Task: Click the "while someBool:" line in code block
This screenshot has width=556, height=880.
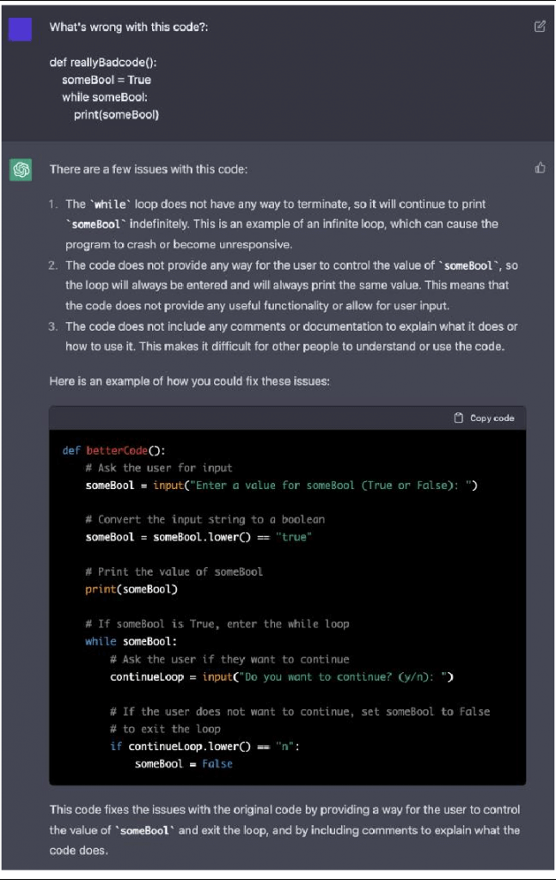Action: pyautogui.click(x=131, y=642)
